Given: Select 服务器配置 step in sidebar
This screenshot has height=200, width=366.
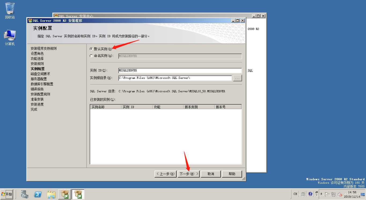Looking at the screenshot, I should (39, 79).
